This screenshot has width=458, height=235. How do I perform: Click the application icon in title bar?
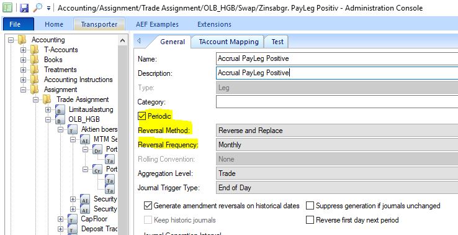point(7,8)
